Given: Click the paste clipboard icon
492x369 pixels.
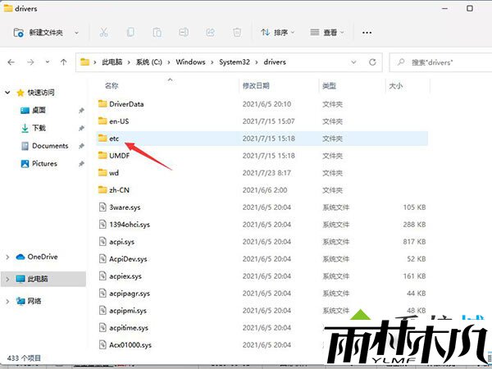Looking at the screenshot, I should pyautogui.click(x=157, y=33).
